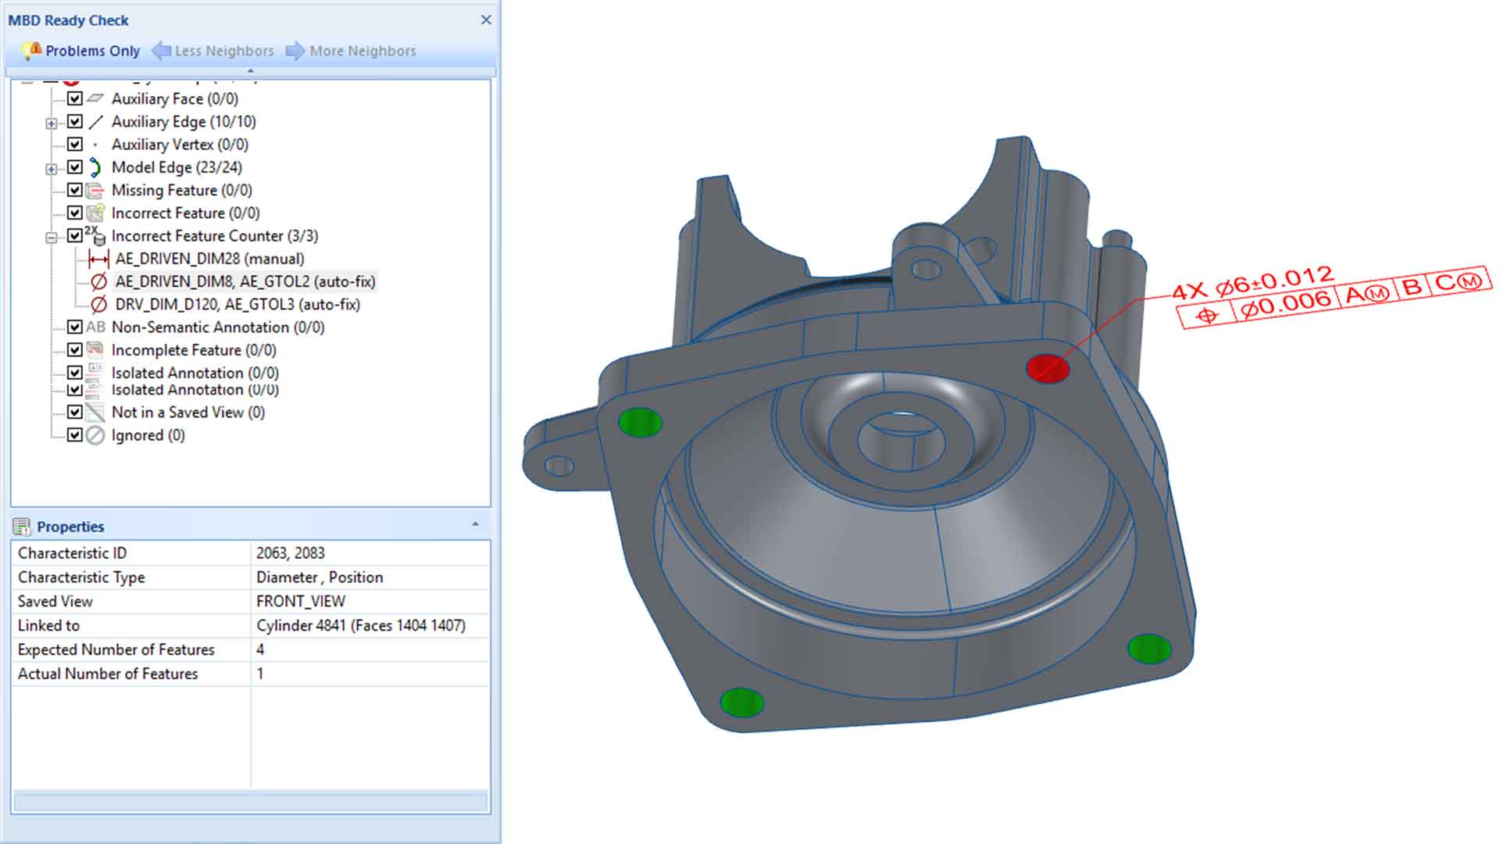This screenshot has height=844, width=1500.
Task: Close the MBD Ready Check panel
Action: pyautogui.click(x=486, y=20)
